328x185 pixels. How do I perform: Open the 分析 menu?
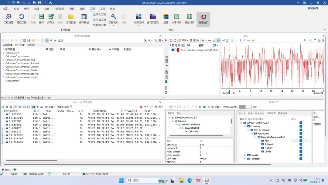click(x=16, y=9)
